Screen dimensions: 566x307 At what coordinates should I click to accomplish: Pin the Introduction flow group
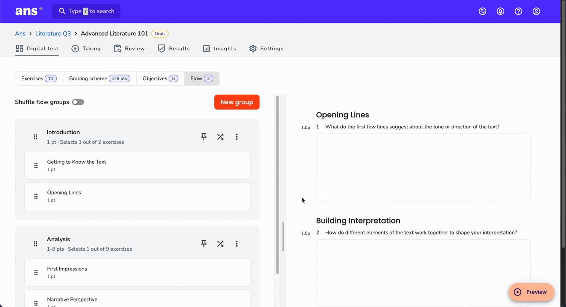click(x=204, y=137)
